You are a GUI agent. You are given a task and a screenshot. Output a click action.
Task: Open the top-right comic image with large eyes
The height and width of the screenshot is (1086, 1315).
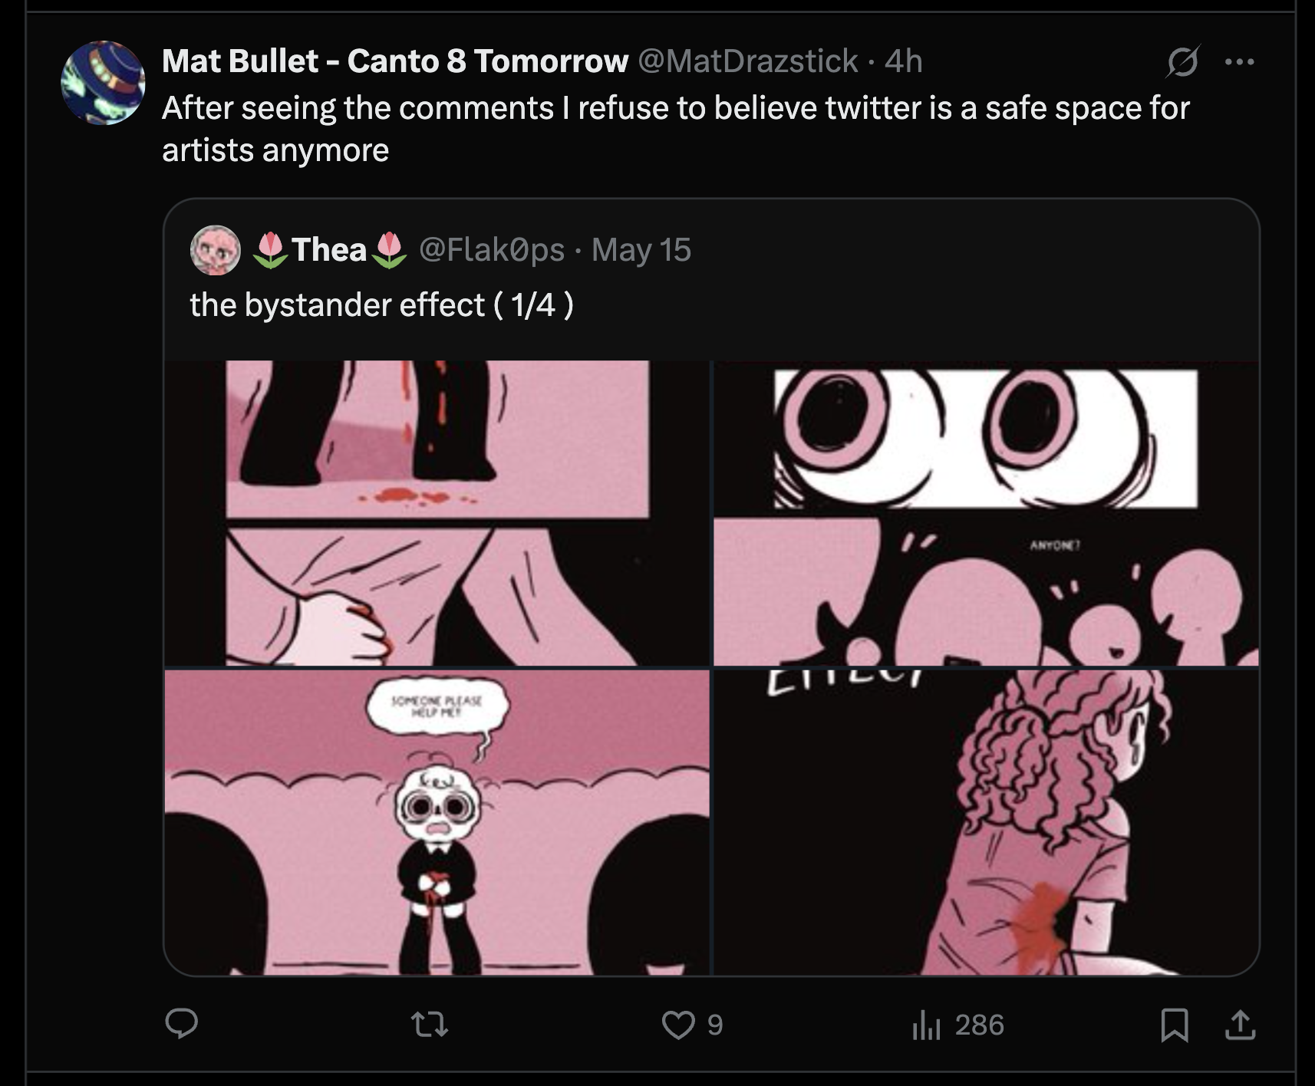(x=986, y=513)
